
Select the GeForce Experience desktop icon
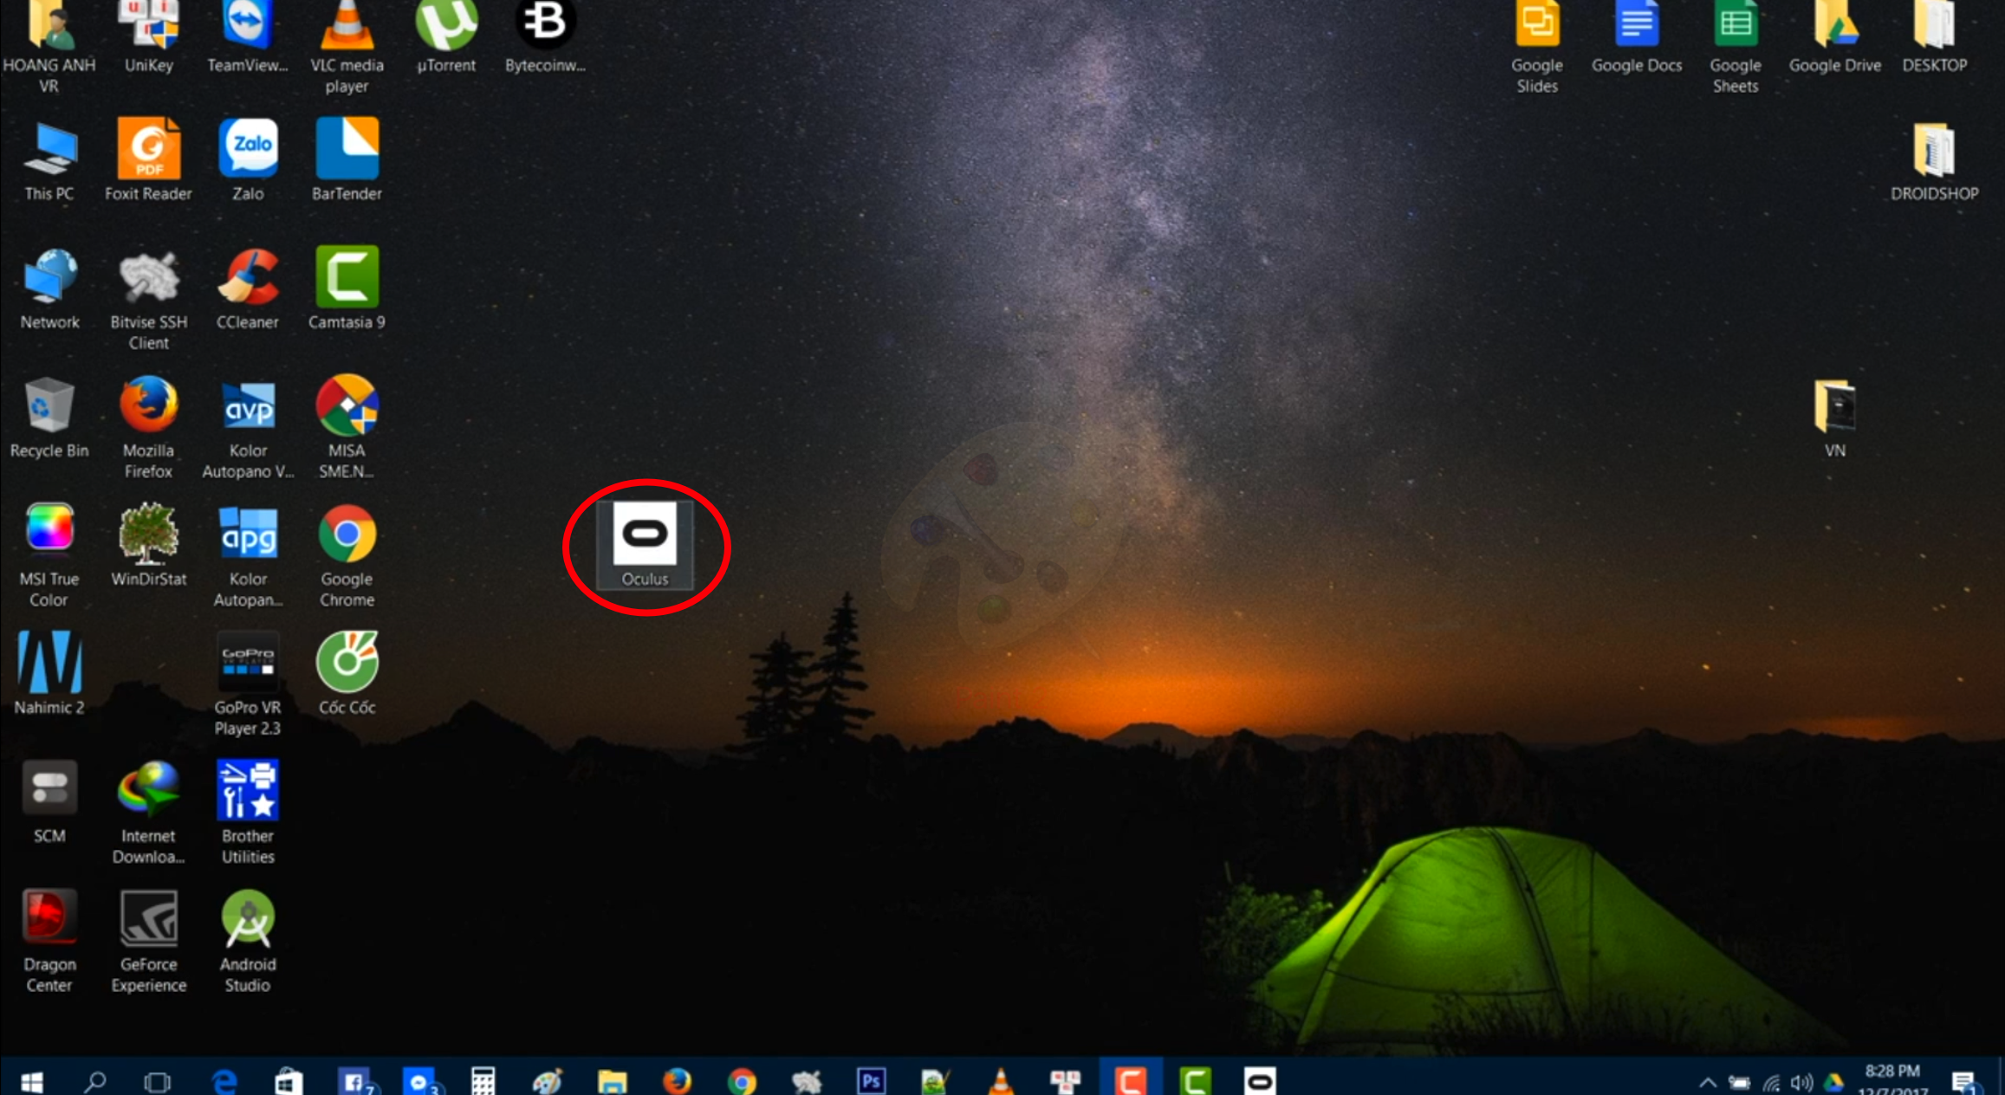[x=148, y=942]
